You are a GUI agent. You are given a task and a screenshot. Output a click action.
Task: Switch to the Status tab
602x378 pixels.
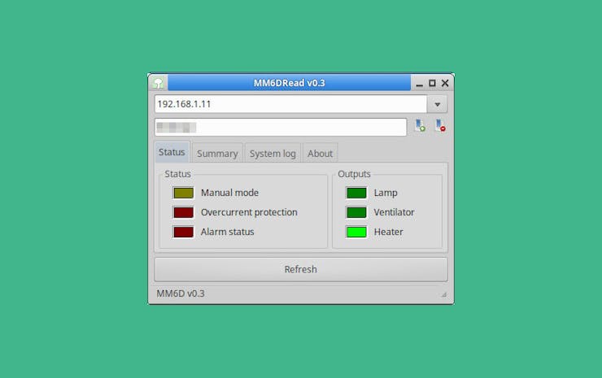tap(172, 152)
